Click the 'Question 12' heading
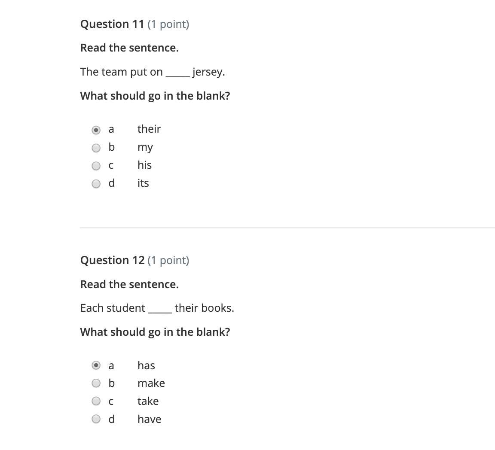This screenshot has height=450, width=495. (112, 260)
